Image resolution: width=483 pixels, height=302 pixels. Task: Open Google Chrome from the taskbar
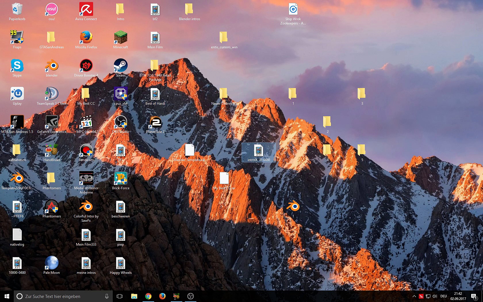[x=148, y=296]
